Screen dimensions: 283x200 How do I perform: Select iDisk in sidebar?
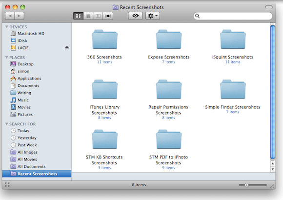click(37, 40)
